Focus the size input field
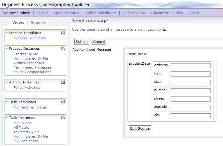223x146 pixels. coord(191,83)
